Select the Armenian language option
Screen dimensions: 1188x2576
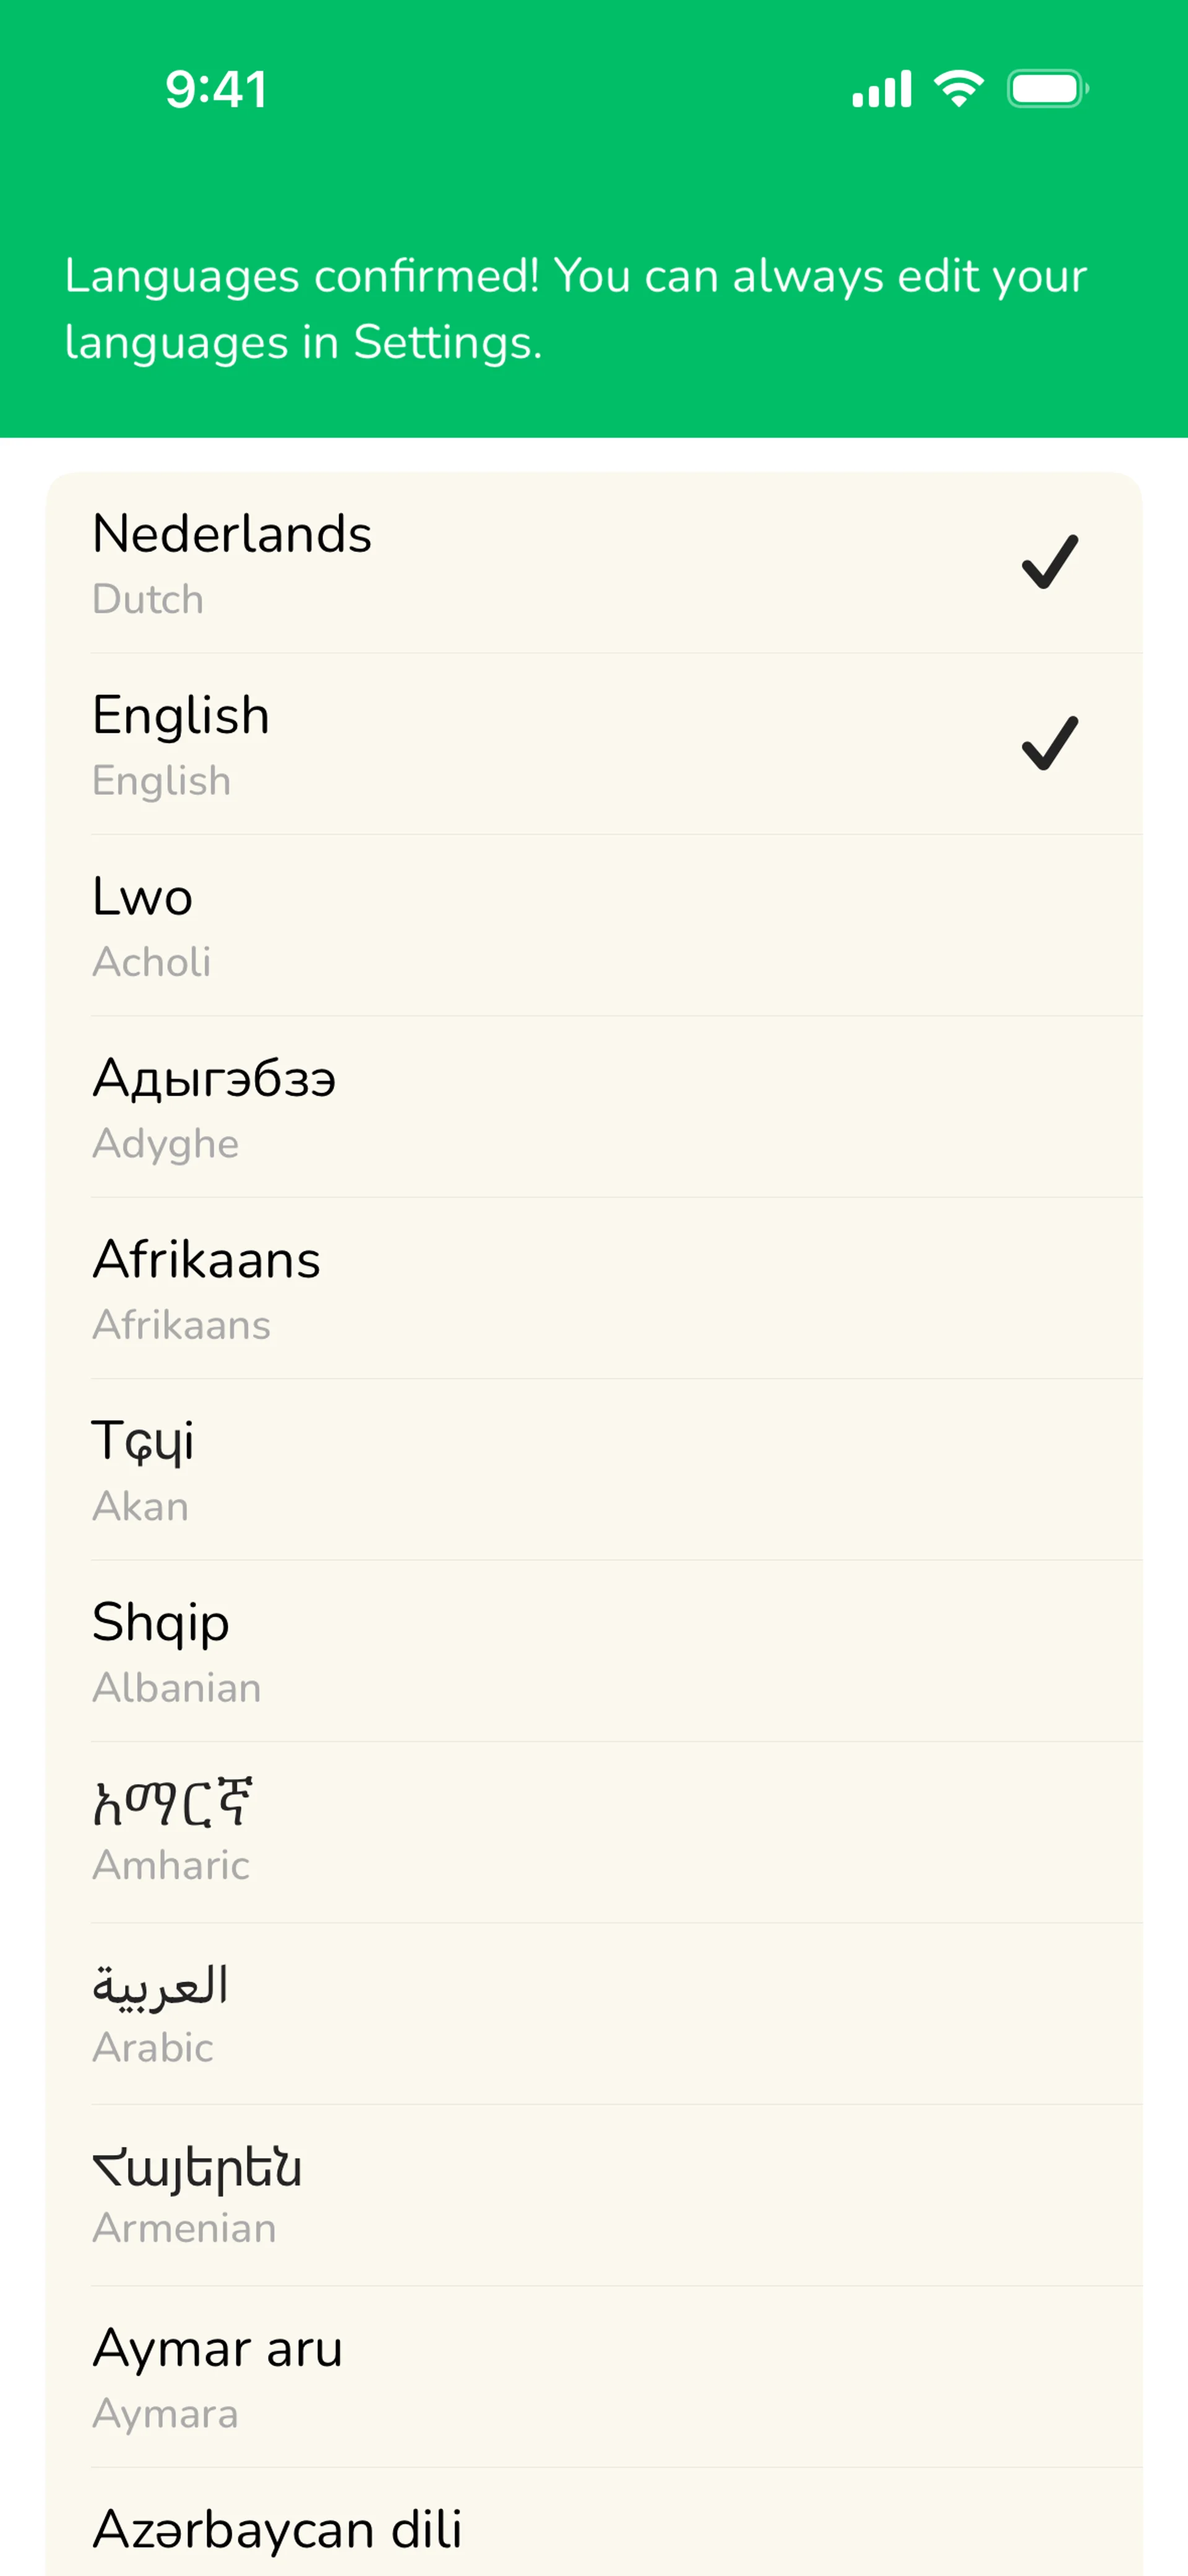coord(594,2195)
